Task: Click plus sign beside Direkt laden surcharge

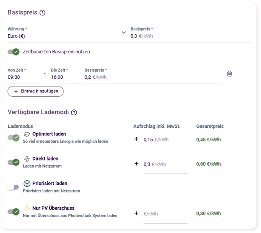Action: (136, 164)
